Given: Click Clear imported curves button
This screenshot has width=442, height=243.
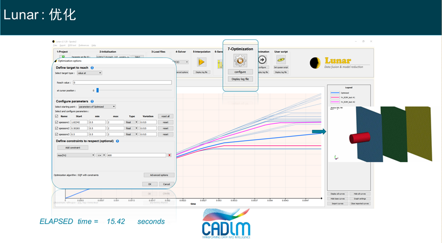Looking at the screenshot, I should (x=360, y=203).
